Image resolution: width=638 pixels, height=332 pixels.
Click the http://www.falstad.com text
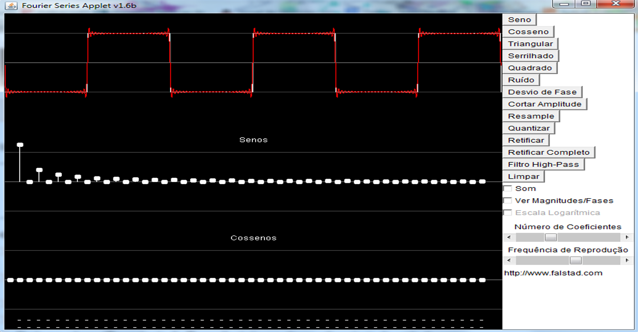point(553,273)
